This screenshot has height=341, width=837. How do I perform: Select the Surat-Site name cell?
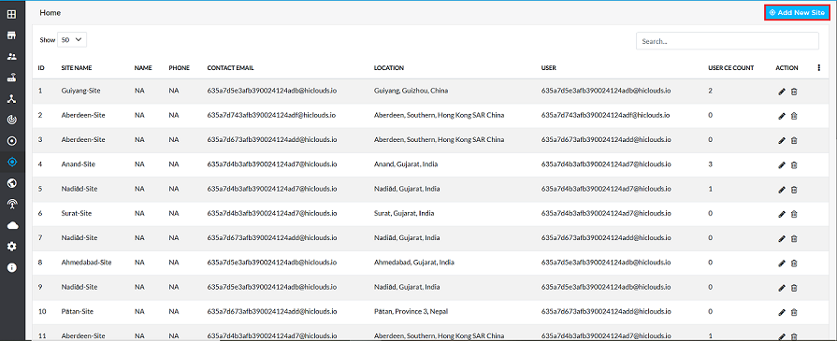pyautogui.click(x=77, y=213)
